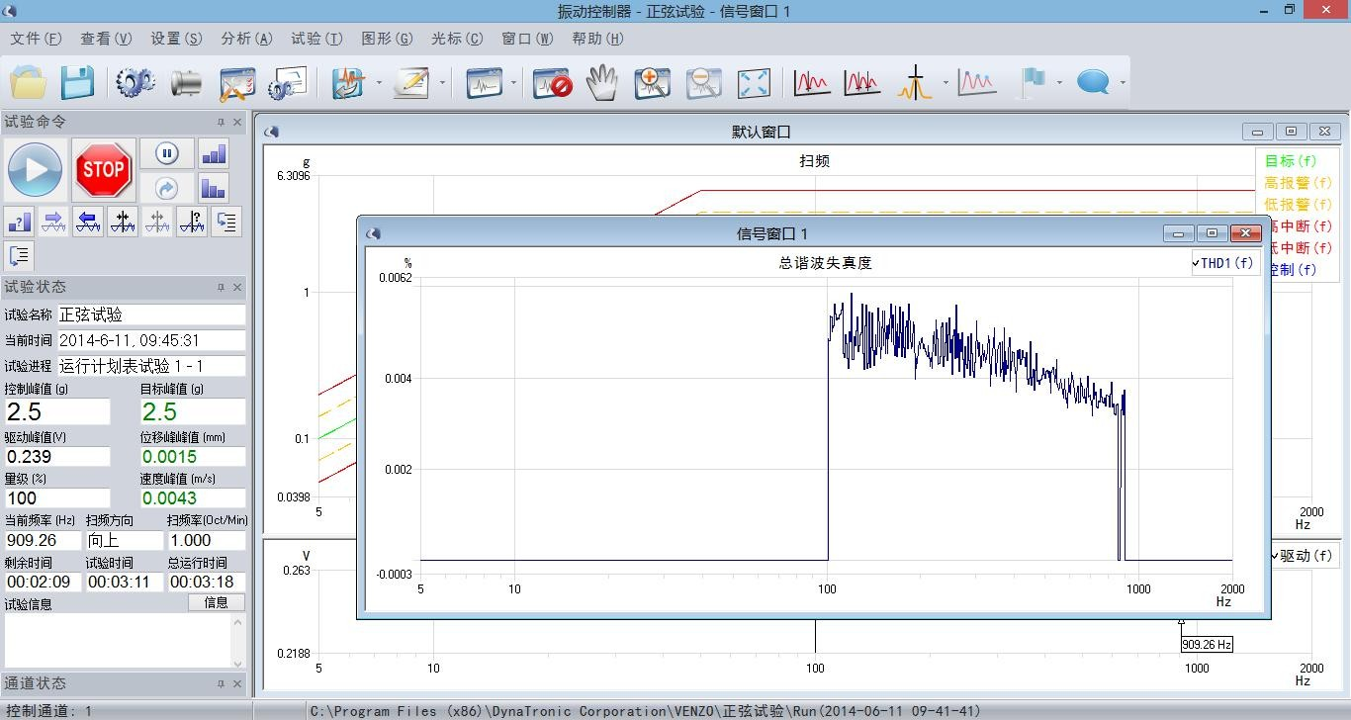Click the blue speech bubble icon
1351x720 pixels.
[1093, 83]
